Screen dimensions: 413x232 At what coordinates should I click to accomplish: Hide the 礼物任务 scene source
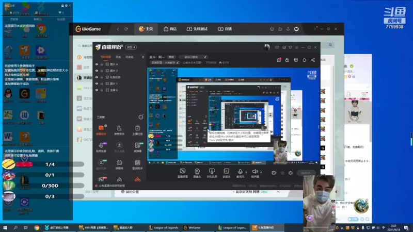point(97,77)
